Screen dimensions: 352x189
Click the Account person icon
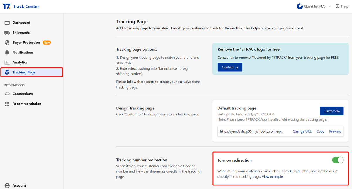pos(7,185)
